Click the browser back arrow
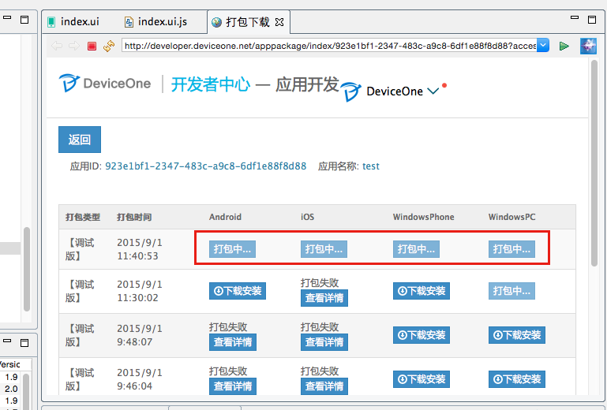The height and width of the screenshot is (410, 607). [x=57, y=46]
